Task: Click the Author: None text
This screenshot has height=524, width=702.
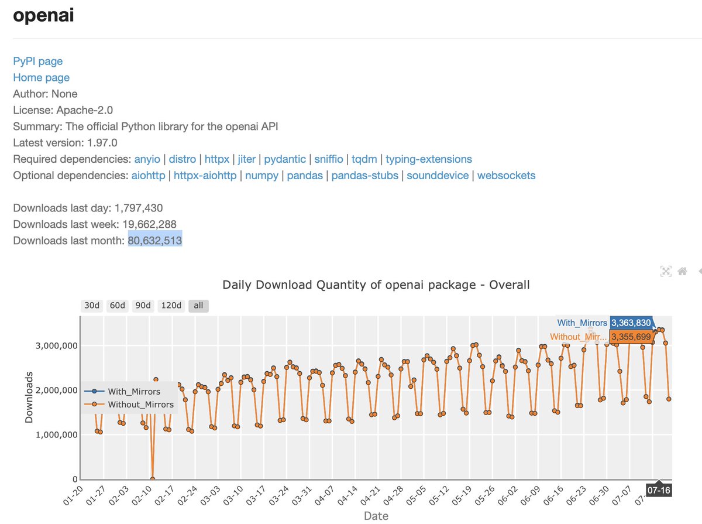Action: point(45,94)
